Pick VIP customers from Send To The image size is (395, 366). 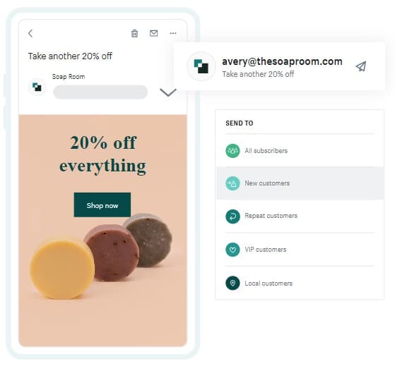[x=300, y=250]
